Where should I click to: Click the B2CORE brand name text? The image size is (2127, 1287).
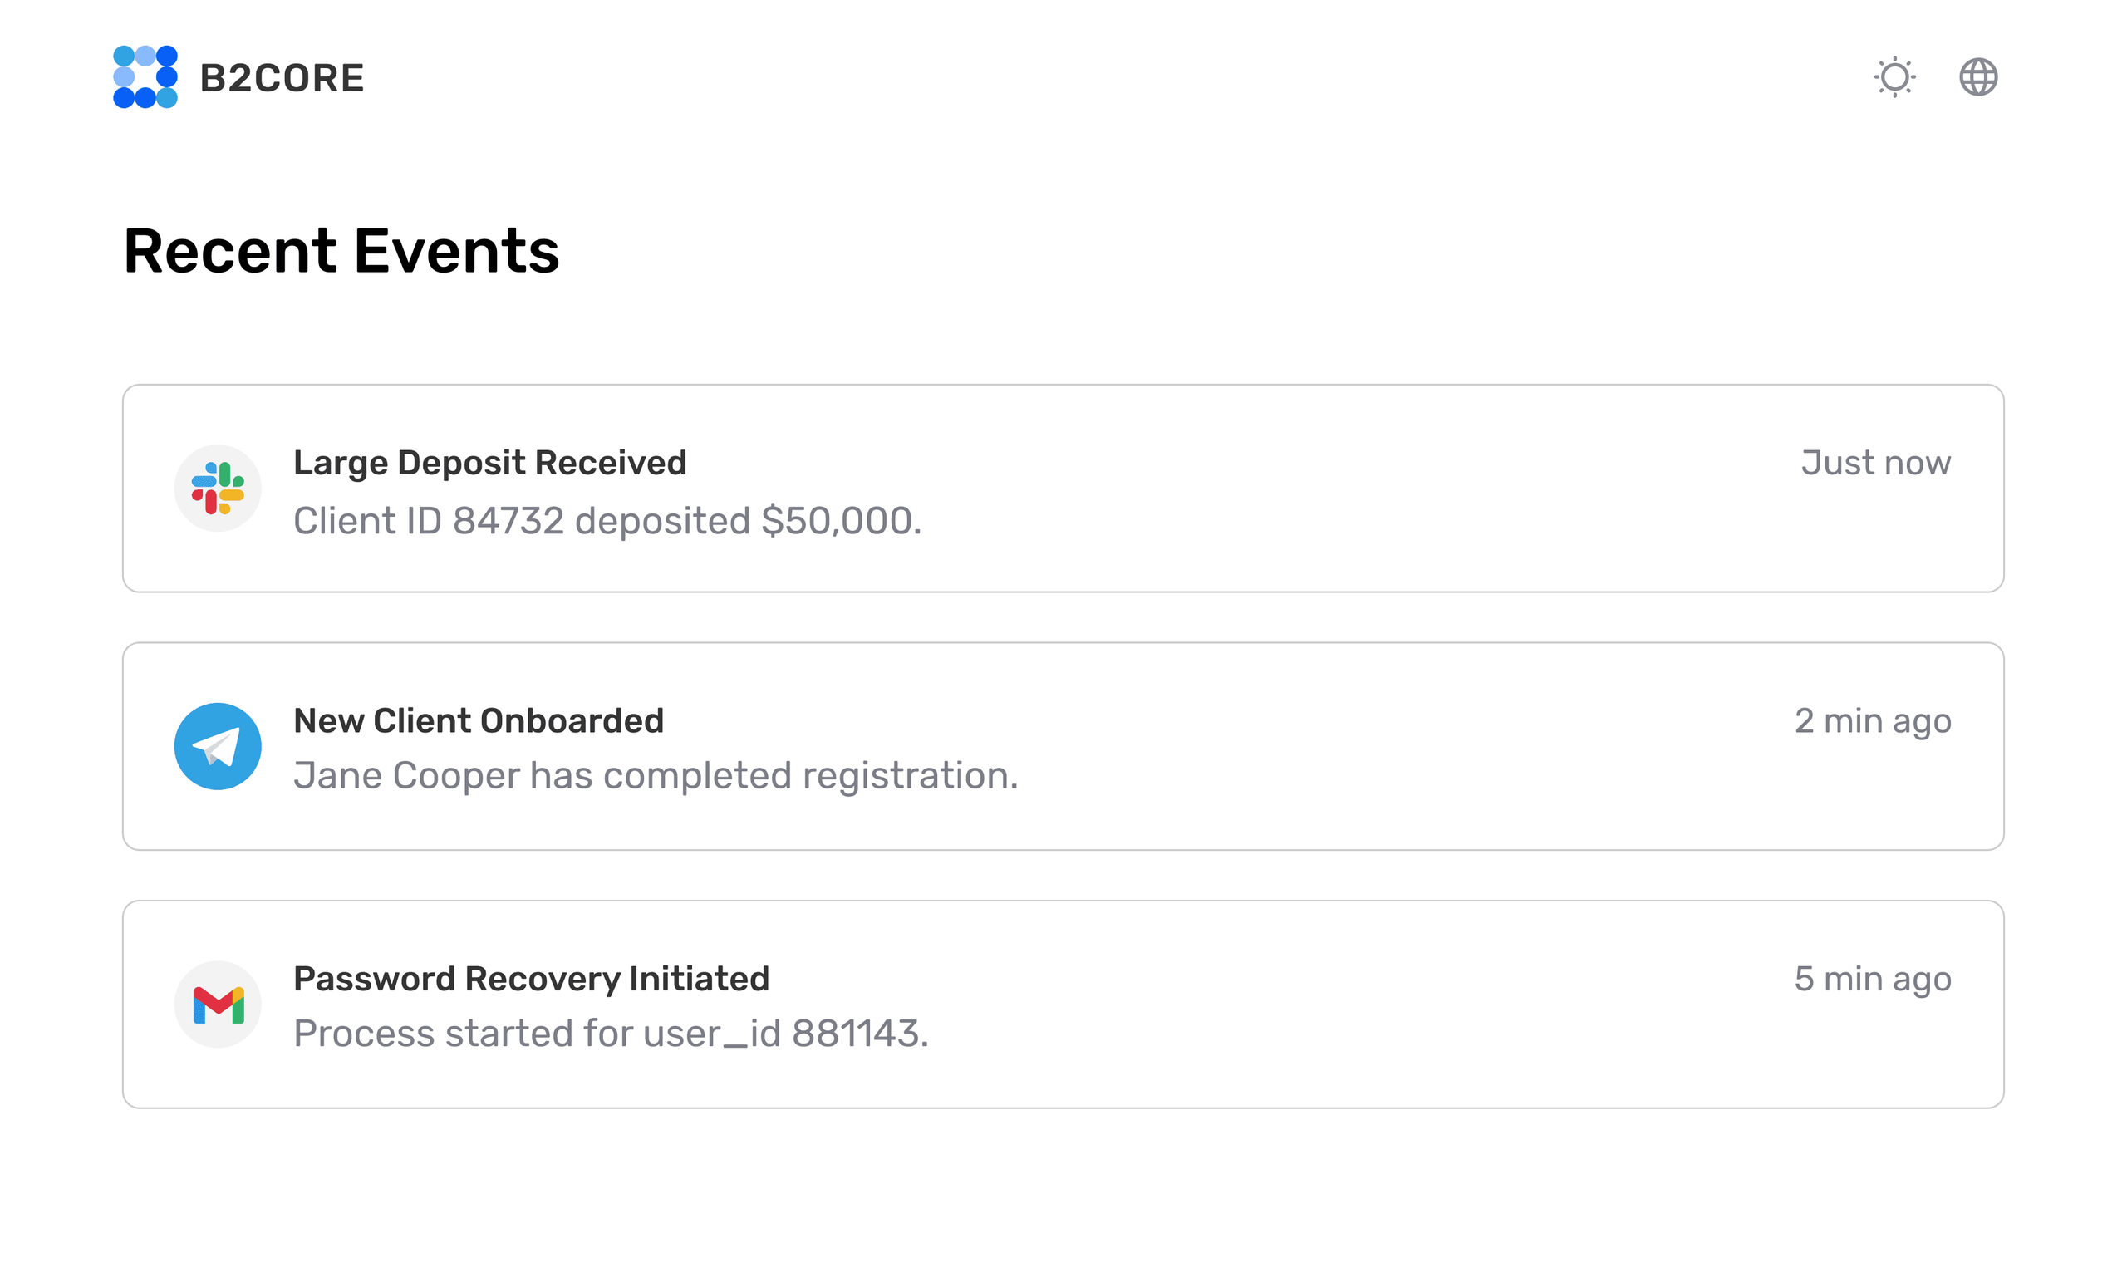[282, 78]
